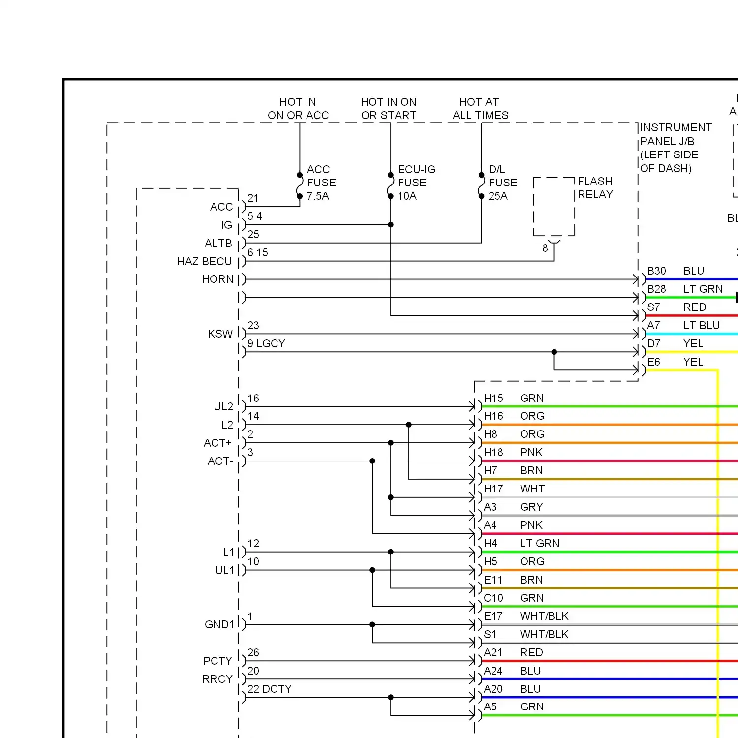Click the "LT BLU" wire color text
738x738 pixels.
[702, 325]
